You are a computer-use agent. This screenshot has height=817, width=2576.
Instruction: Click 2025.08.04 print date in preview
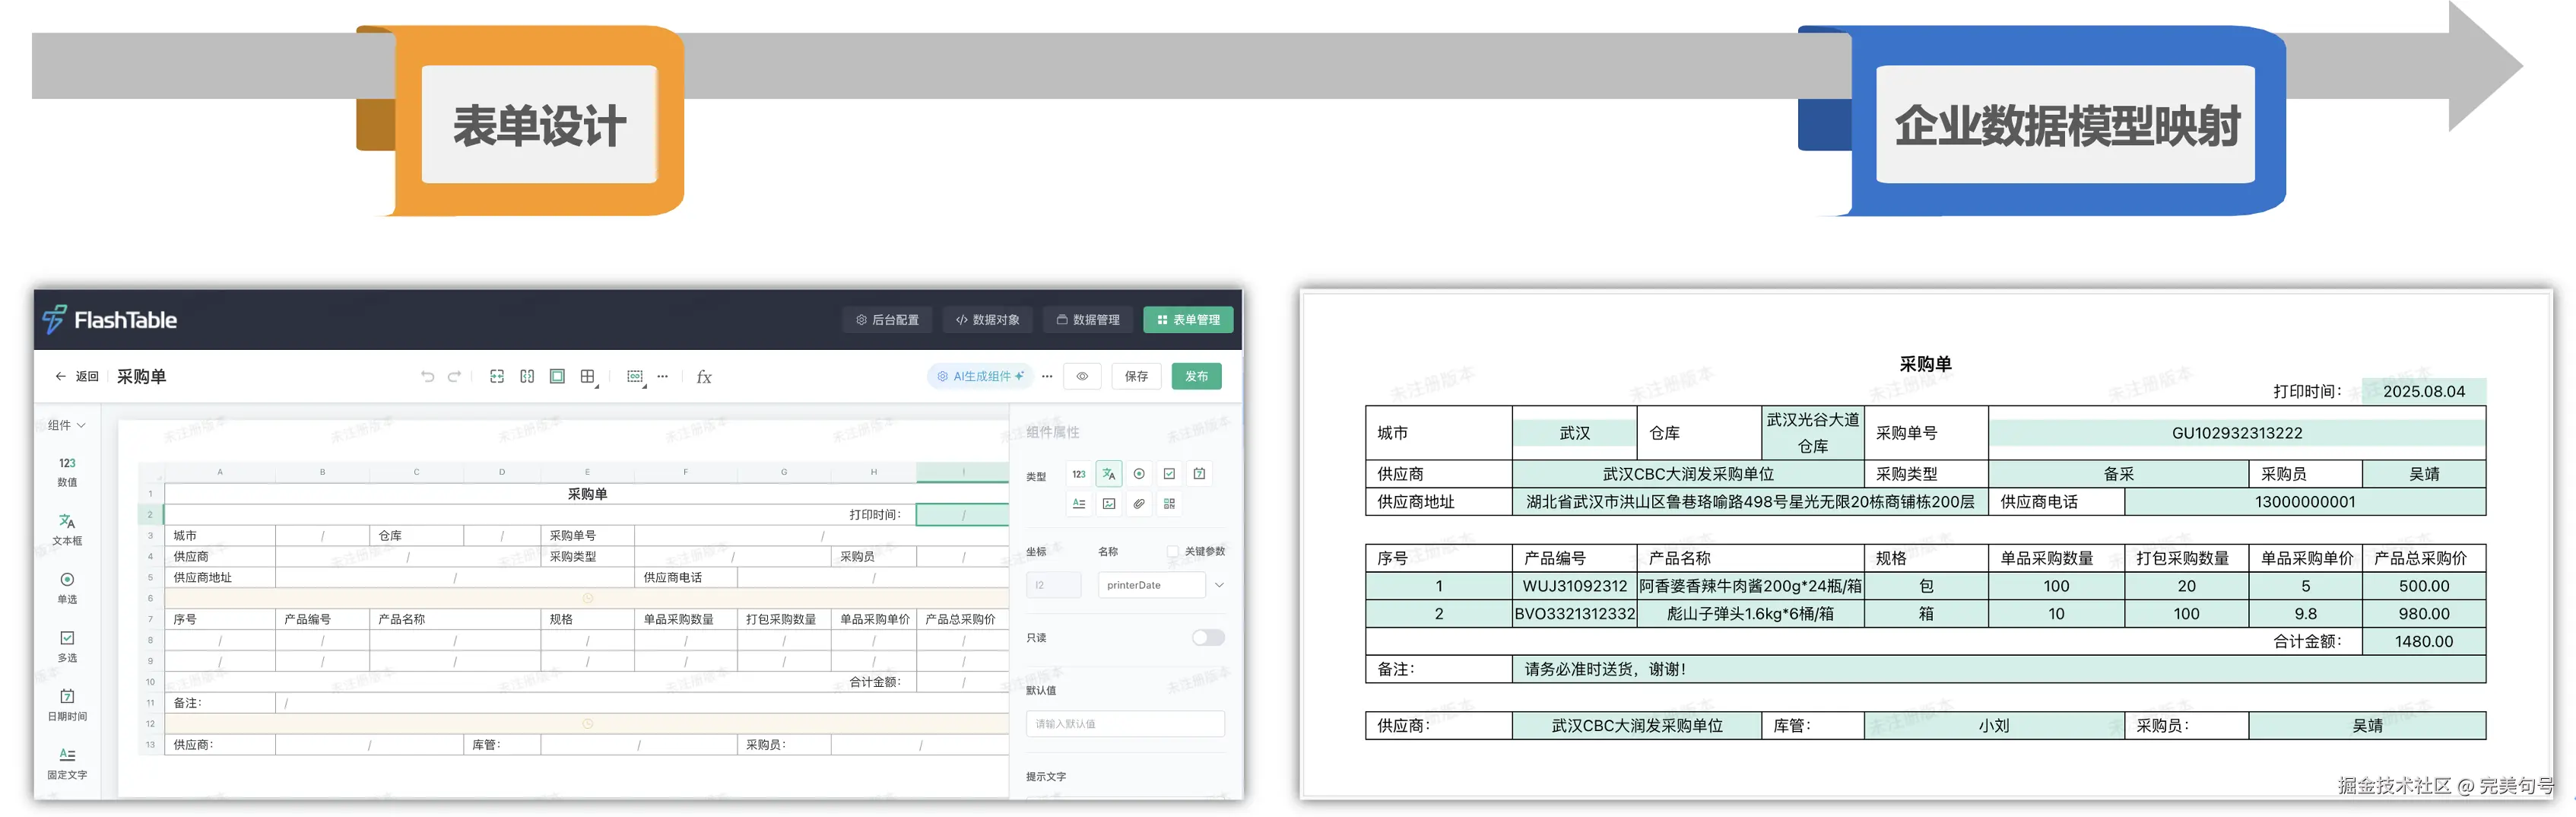pyautogui.click(x=2423, y=391)
